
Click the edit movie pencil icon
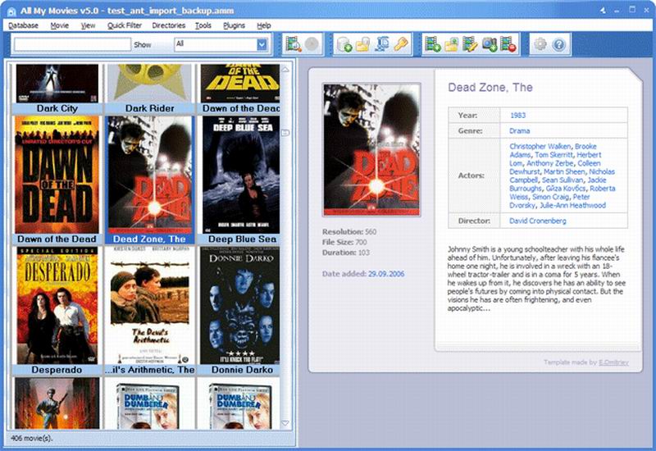coord(470,44)
